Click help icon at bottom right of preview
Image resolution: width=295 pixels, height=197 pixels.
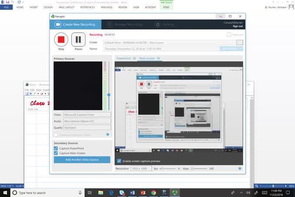click(x=240, y=168)
